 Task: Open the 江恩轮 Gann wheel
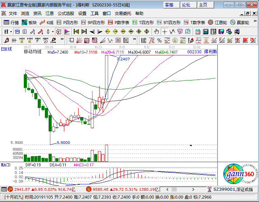(x=218, y=22)
